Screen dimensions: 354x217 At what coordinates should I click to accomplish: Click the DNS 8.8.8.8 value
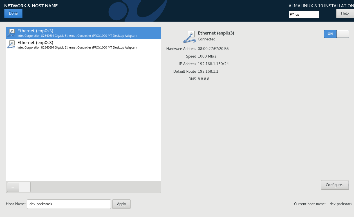point(203,79)
